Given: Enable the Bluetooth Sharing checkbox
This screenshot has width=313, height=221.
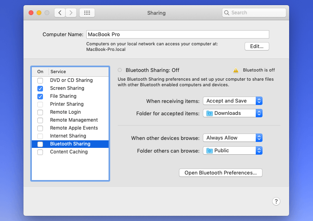Looking at the screenshot, I should (40, 144).
